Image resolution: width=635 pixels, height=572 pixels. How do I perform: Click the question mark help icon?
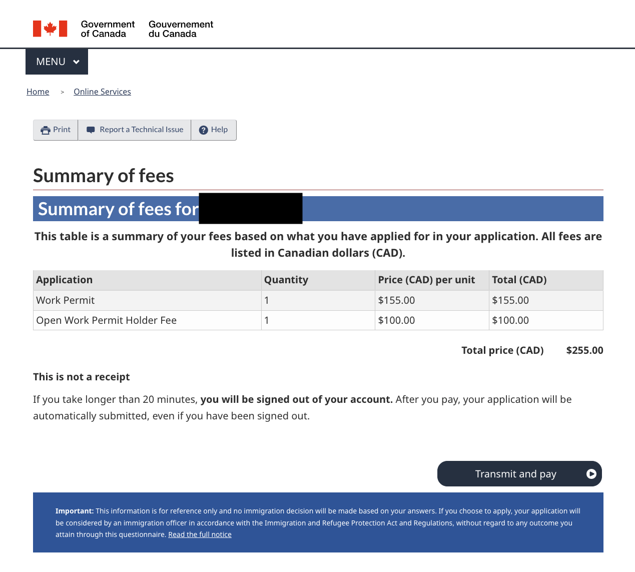[x=203, y=130]
